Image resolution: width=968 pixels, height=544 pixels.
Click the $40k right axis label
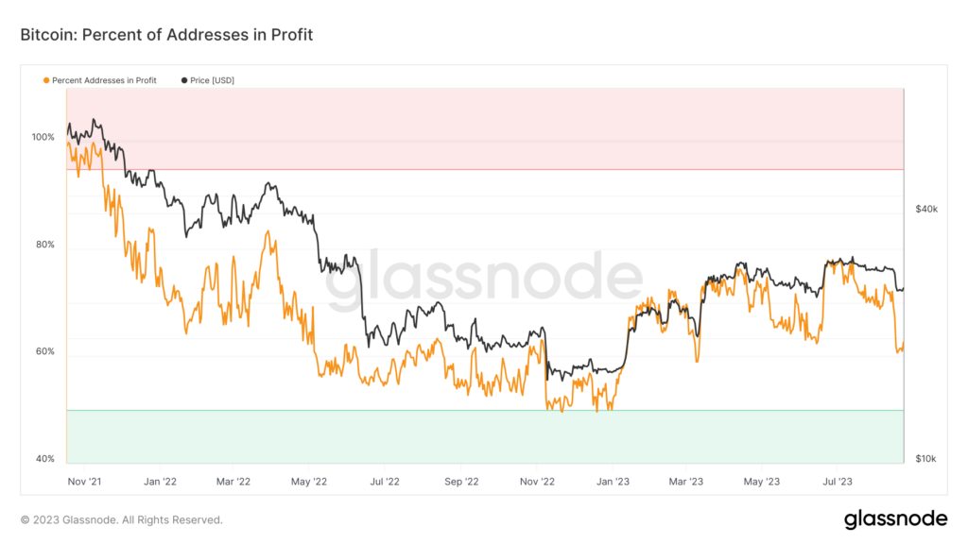click(925, 209)
